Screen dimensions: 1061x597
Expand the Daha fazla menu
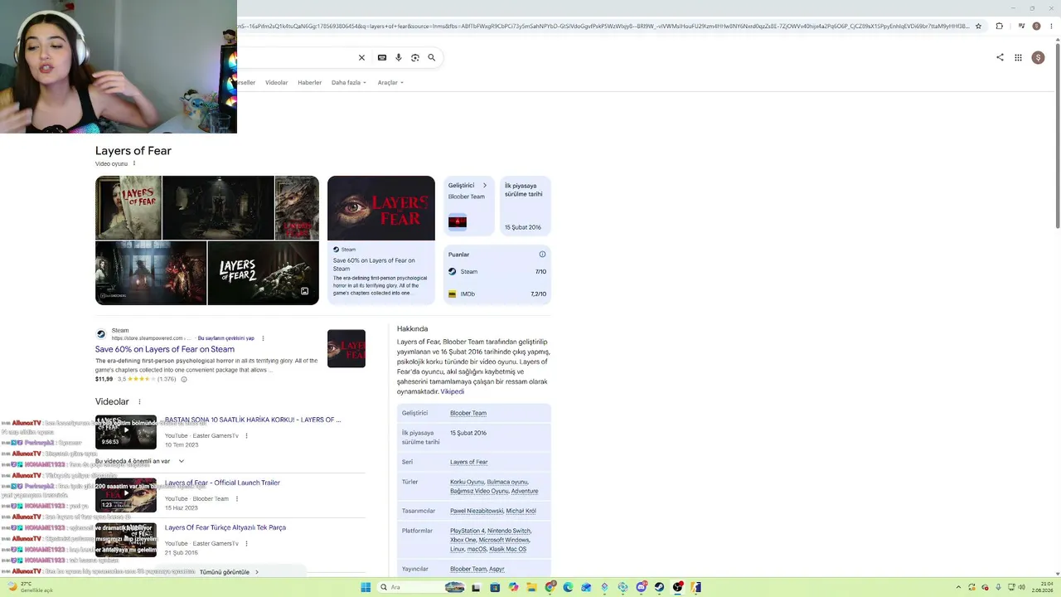click(x=349, y=83)
